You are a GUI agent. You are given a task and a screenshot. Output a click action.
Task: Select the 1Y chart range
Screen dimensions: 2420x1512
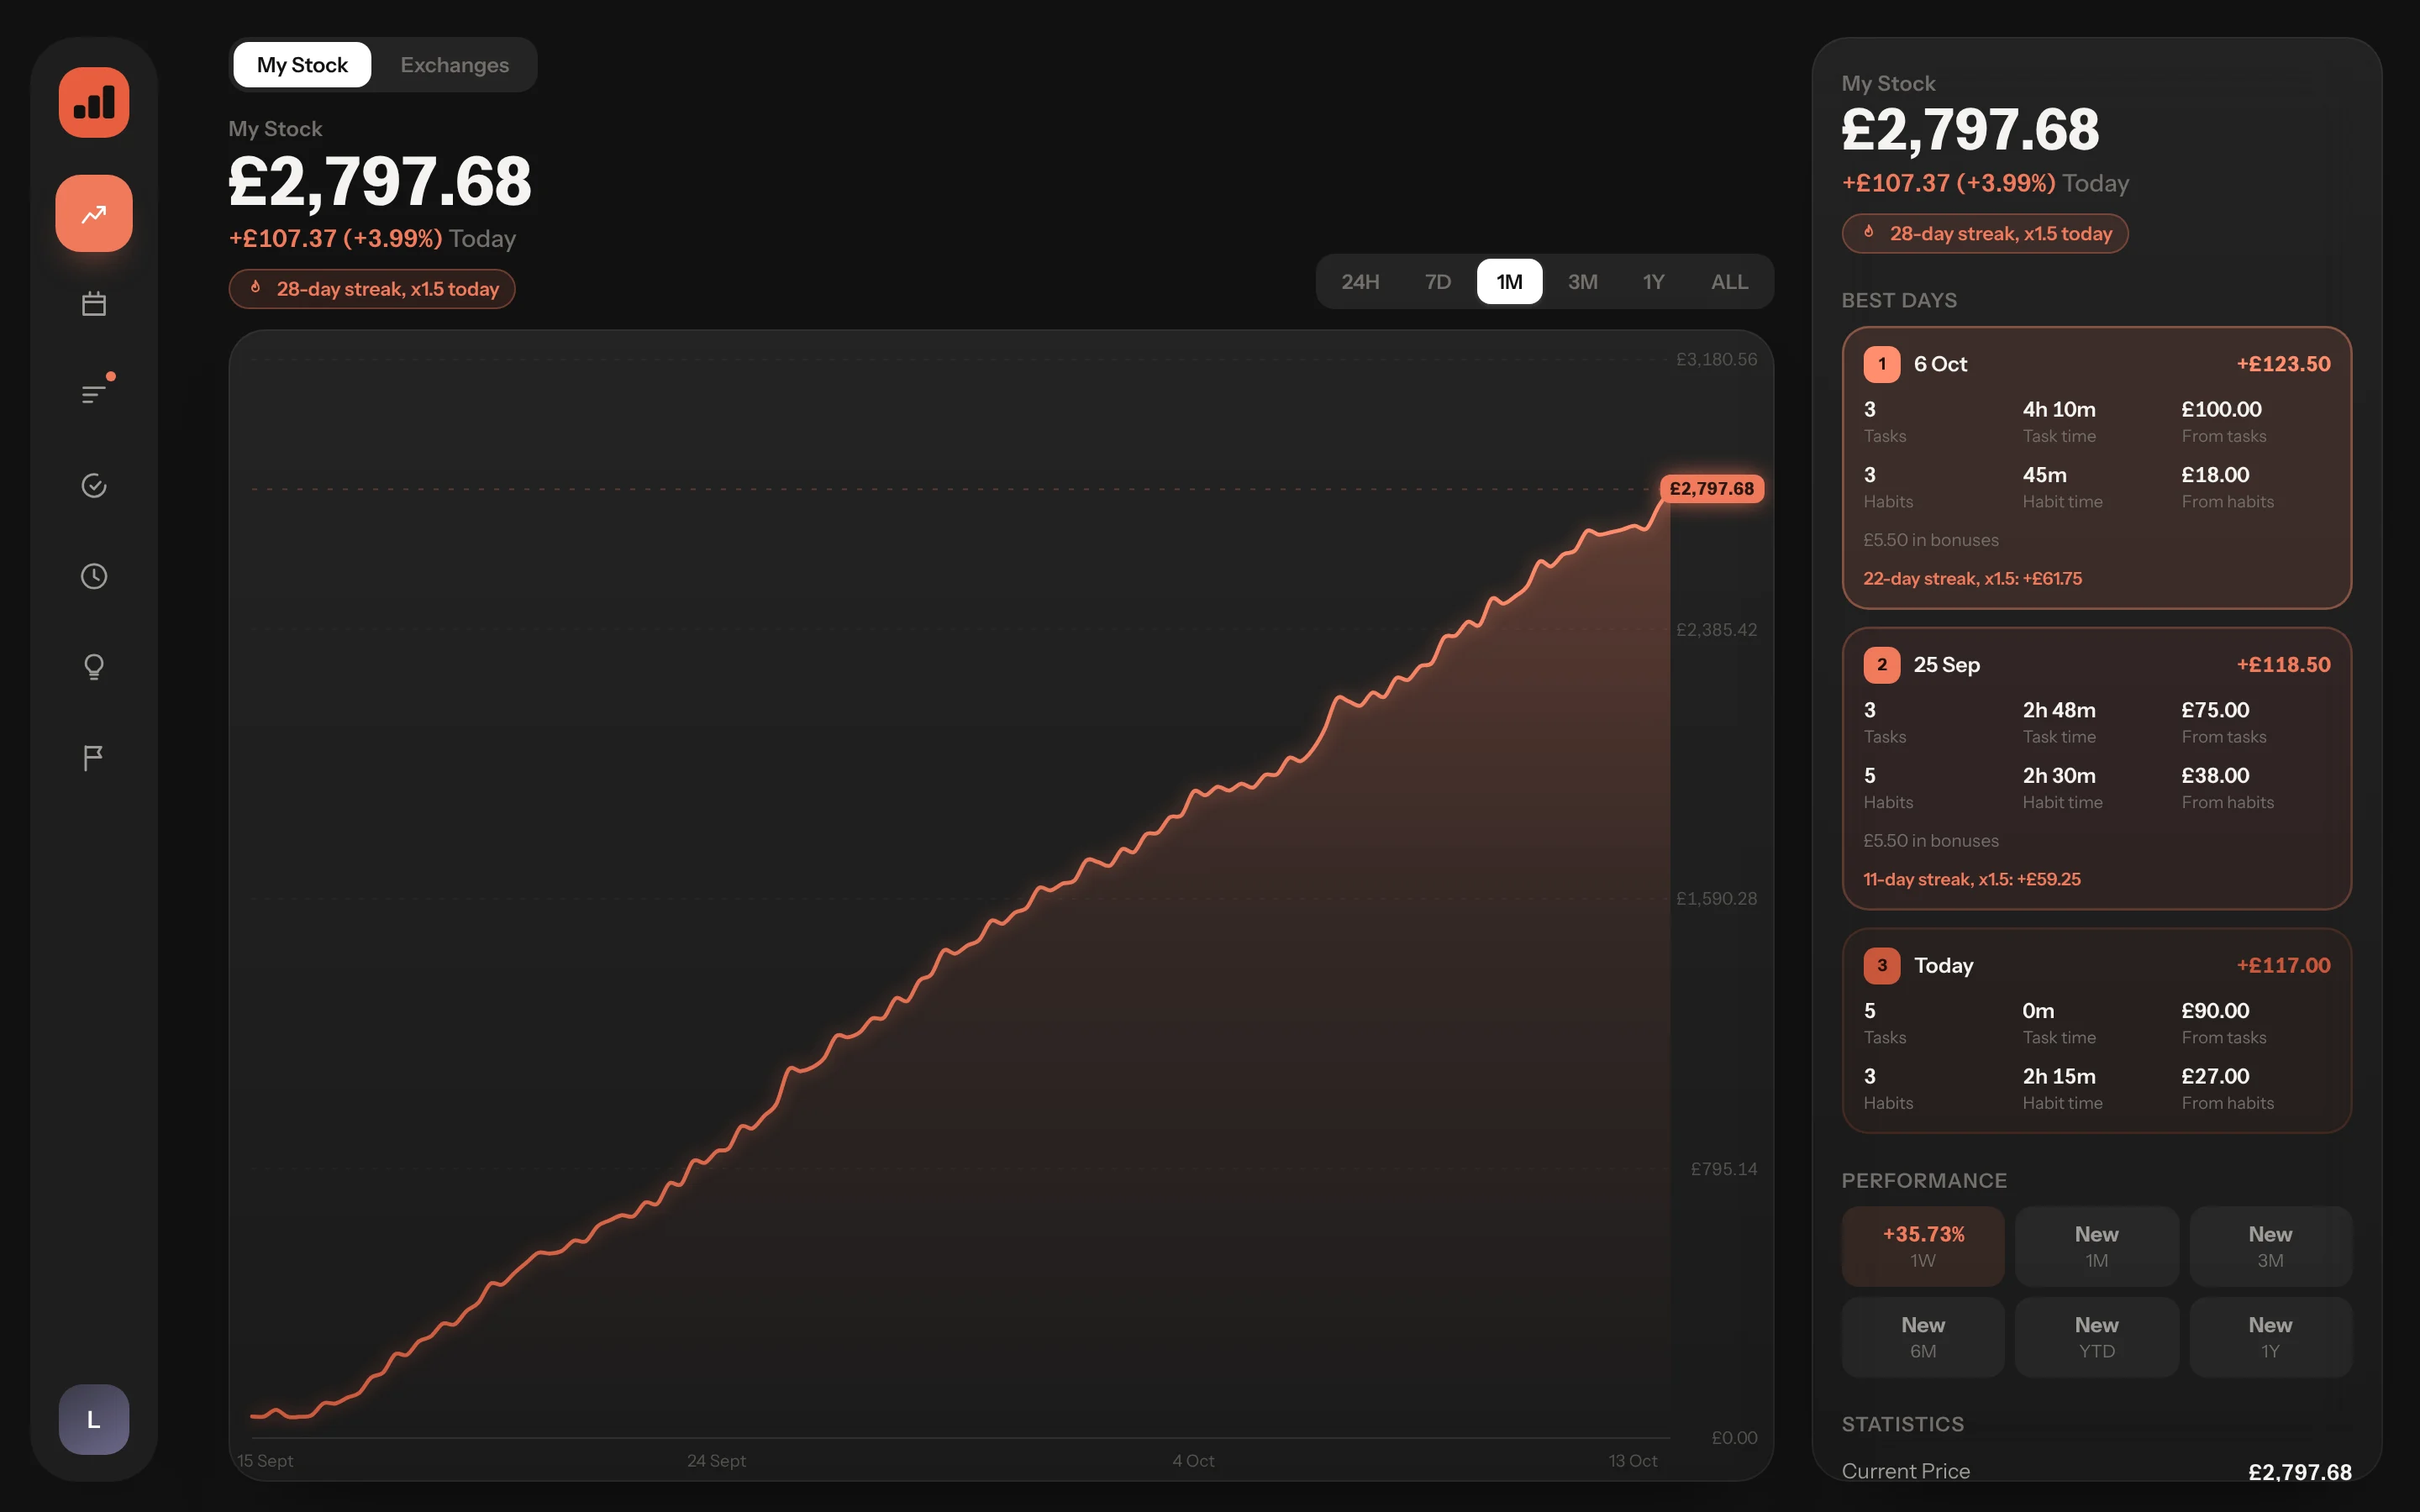tap(1653, 282)
